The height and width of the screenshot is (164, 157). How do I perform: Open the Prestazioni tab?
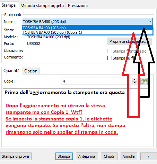[78, 6]
